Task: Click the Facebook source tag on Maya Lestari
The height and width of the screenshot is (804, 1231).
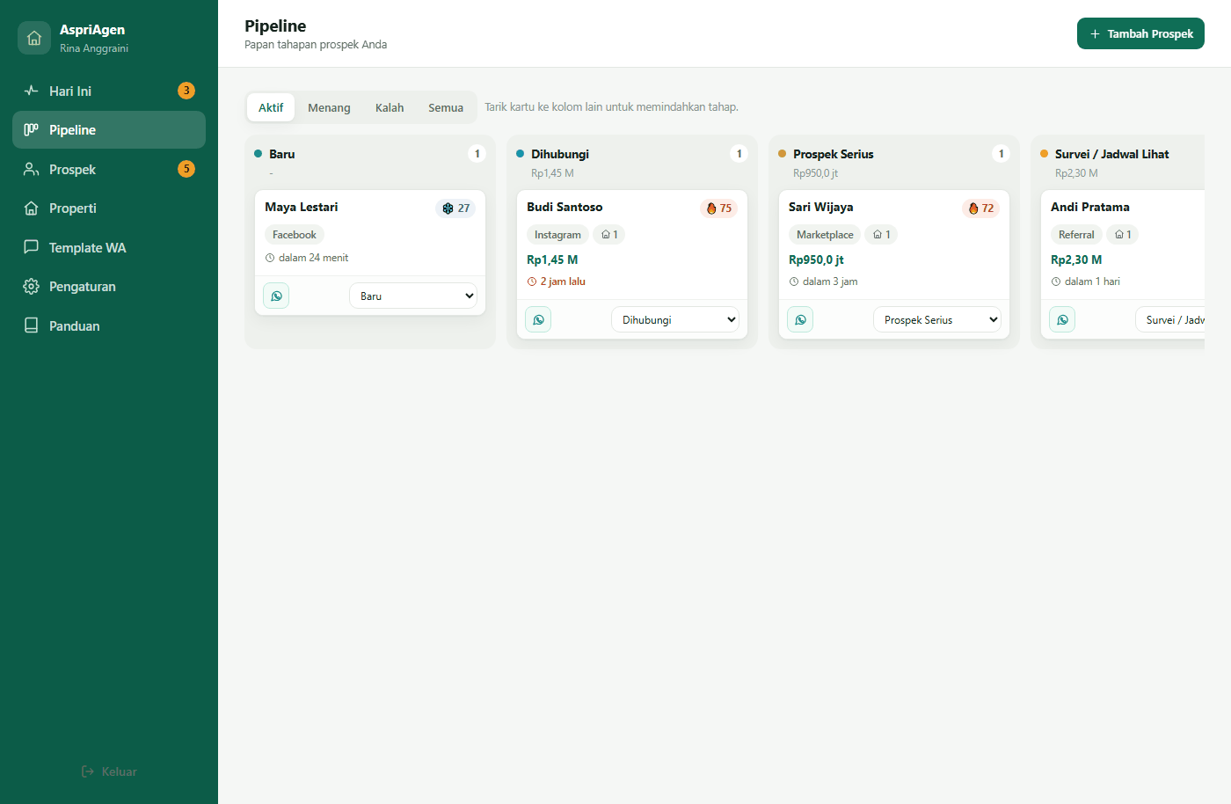Action: point(295,235)
